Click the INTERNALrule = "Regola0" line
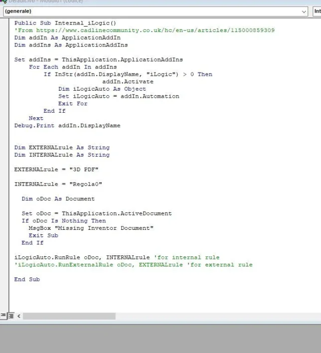The image size is (321, 353). 58,184
